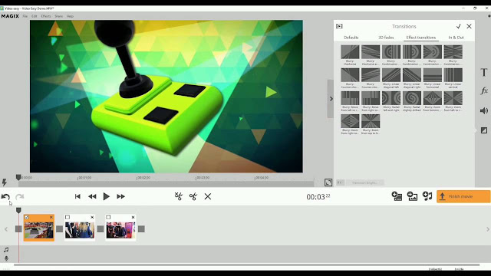491x276 pixels.
Task: Select transition slot between first and second clips
Action: (x=60, y=229)
